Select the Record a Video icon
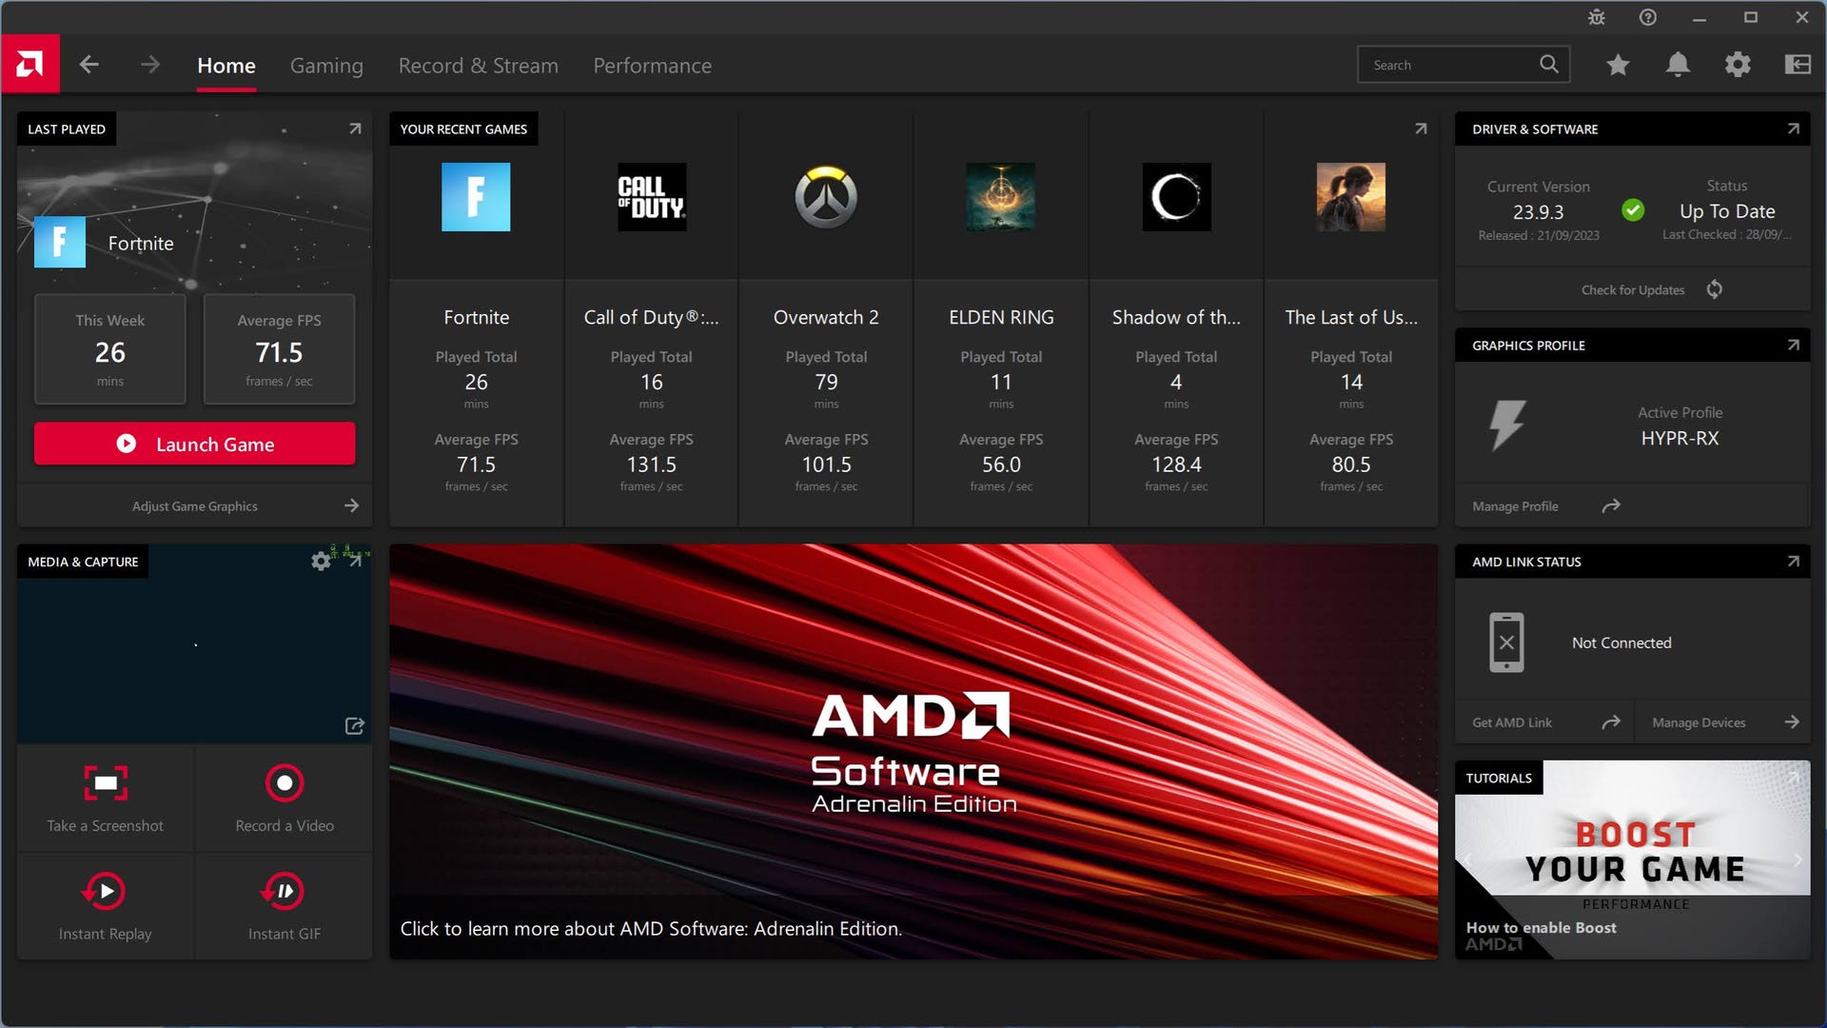Screen dimensions: 1827x1028 284,783
